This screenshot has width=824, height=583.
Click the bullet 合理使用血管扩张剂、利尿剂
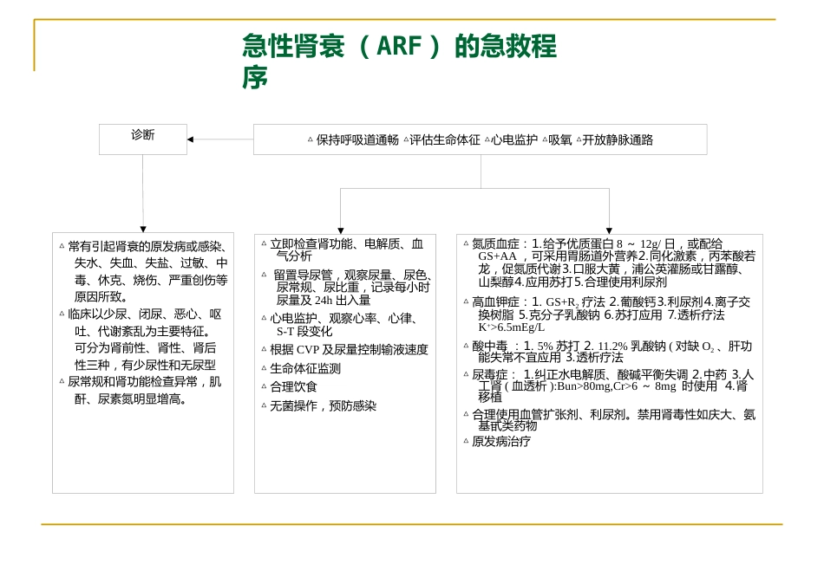[x=613, y=415]
